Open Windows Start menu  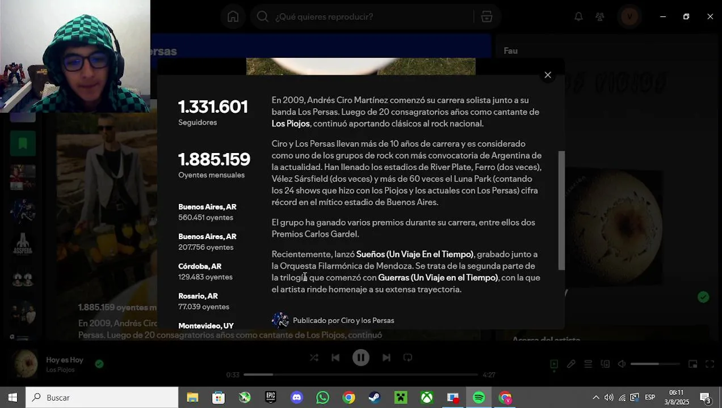pos(12,398)
